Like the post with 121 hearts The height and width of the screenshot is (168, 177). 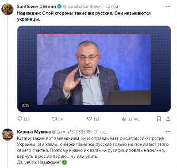coord(89,118)
